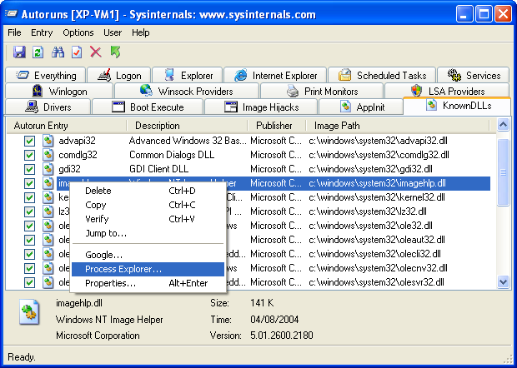Click the large imagehlp.dll details icon

[29, 312]
